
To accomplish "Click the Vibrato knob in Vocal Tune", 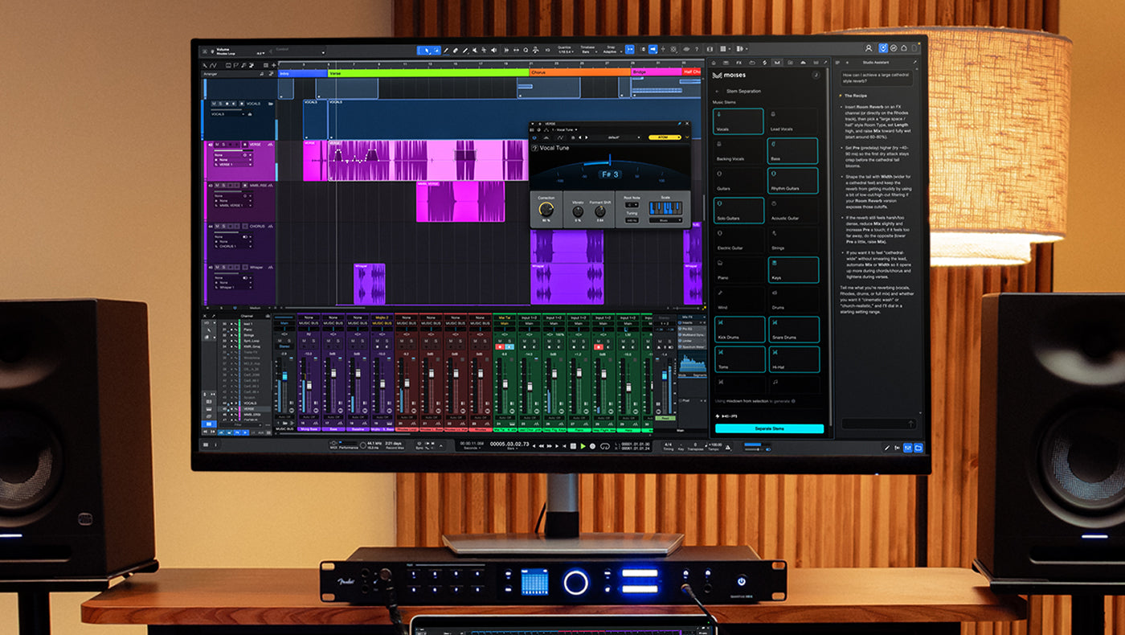I will pyautogui.click(x=578, y=211).
